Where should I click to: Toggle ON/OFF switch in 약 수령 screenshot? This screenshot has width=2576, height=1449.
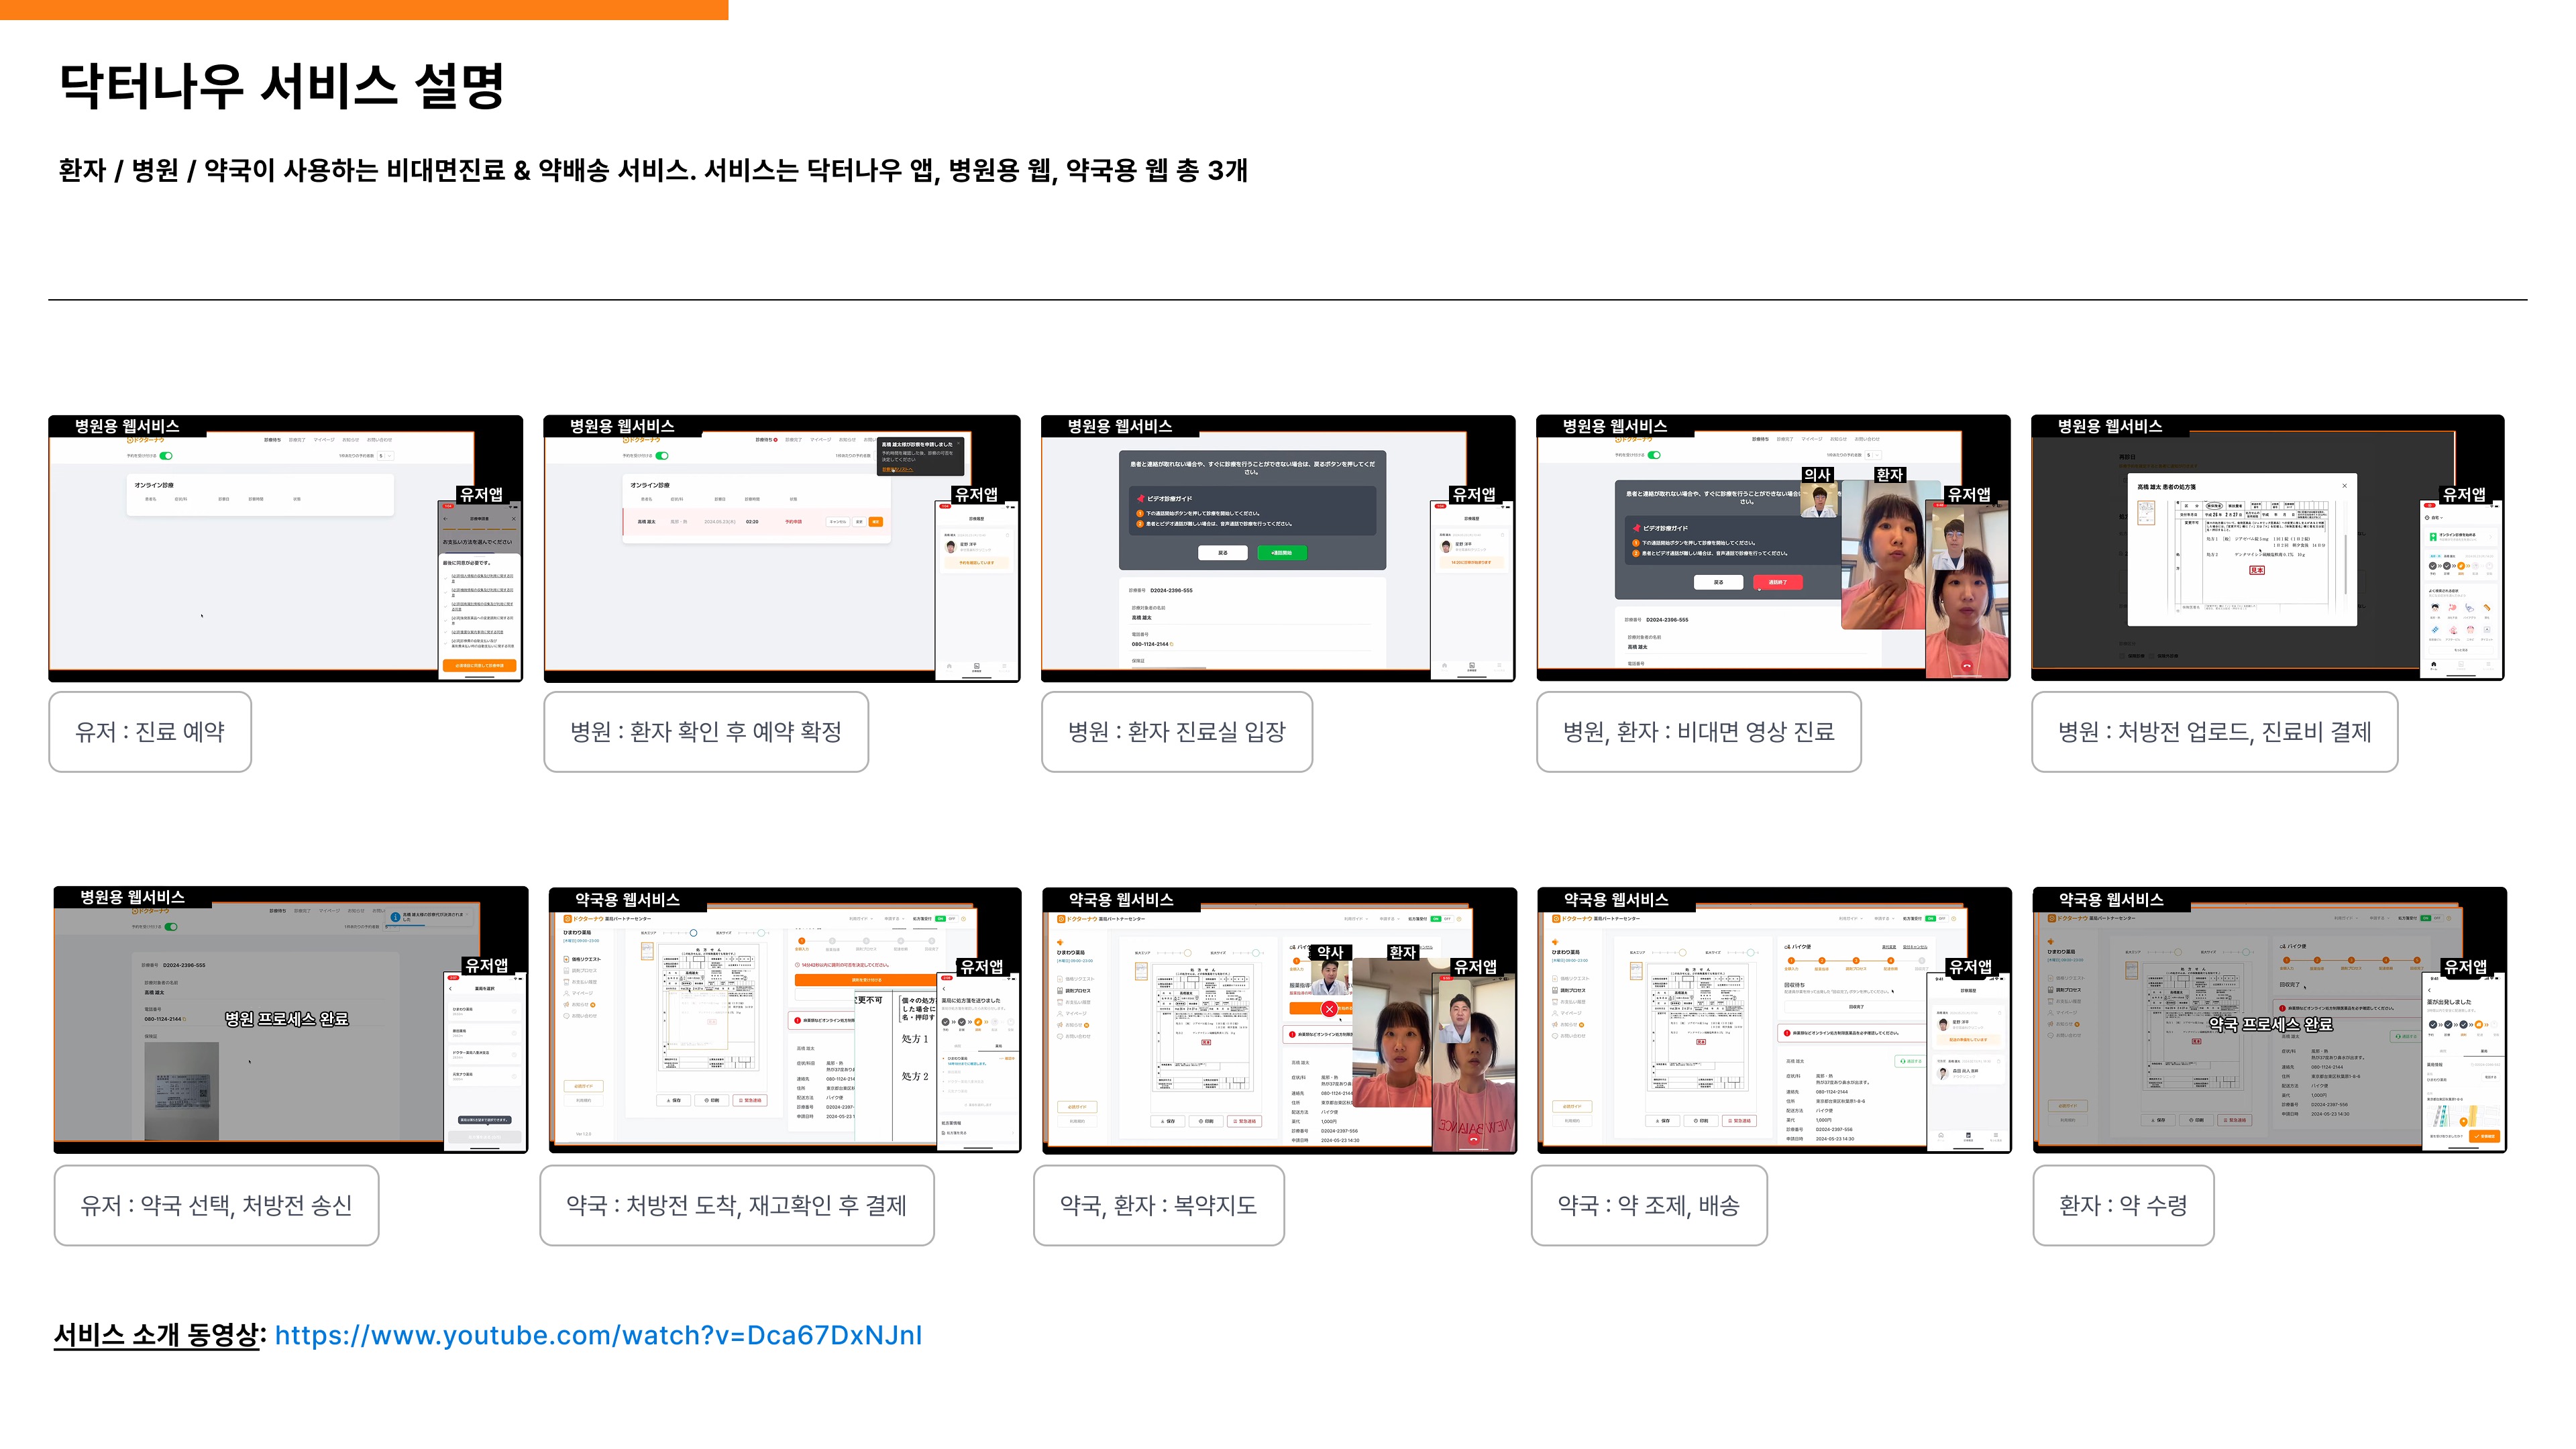point(2431,918)
